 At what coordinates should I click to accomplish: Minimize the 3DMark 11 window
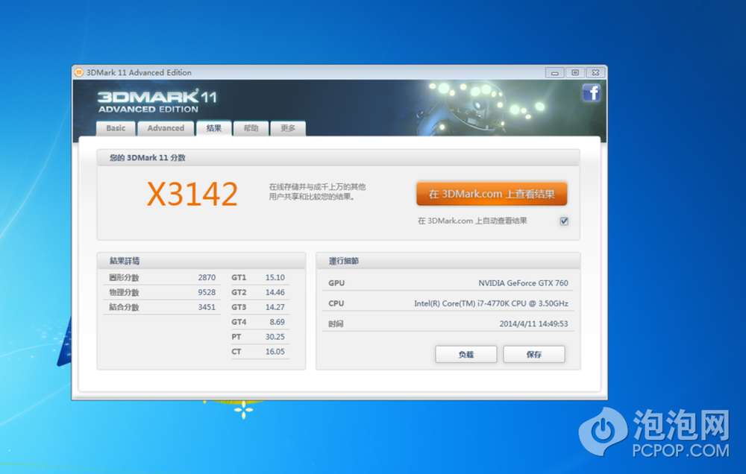[x=554, y=72]
